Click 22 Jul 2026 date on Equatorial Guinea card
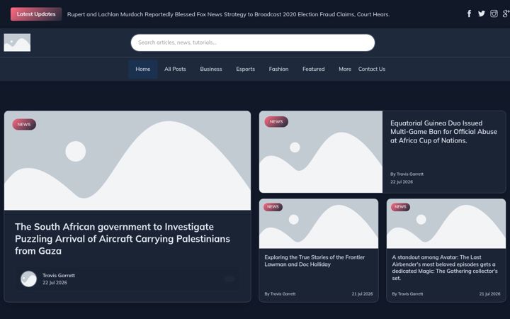The image size is (510, 319). point(402,182)
